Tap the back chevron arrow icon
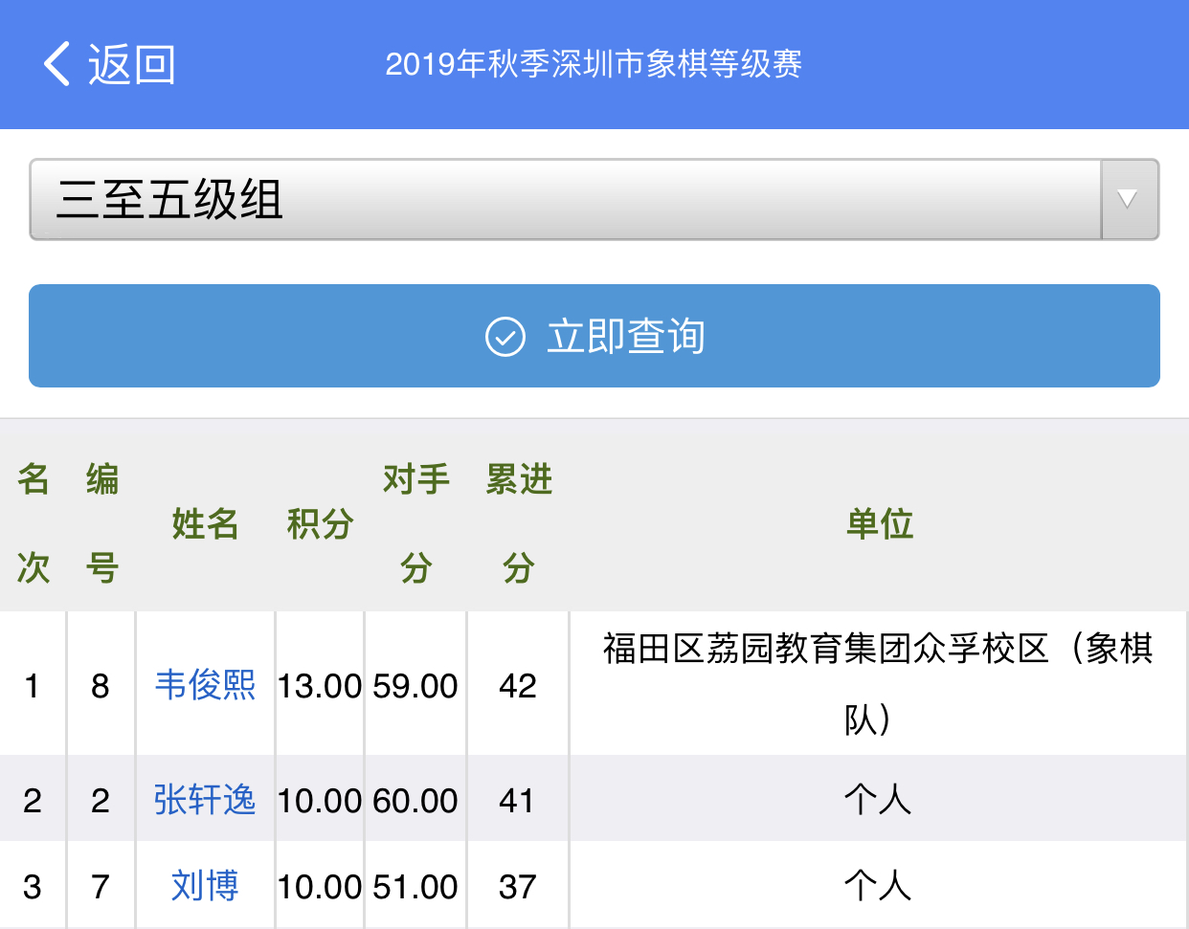 57,64
